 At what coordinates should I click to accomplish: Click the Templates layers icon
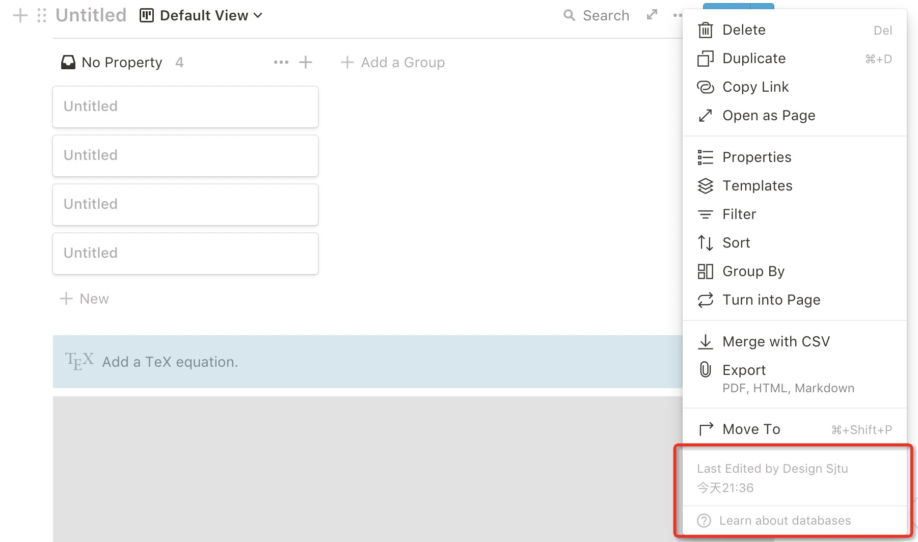[706, 186]
